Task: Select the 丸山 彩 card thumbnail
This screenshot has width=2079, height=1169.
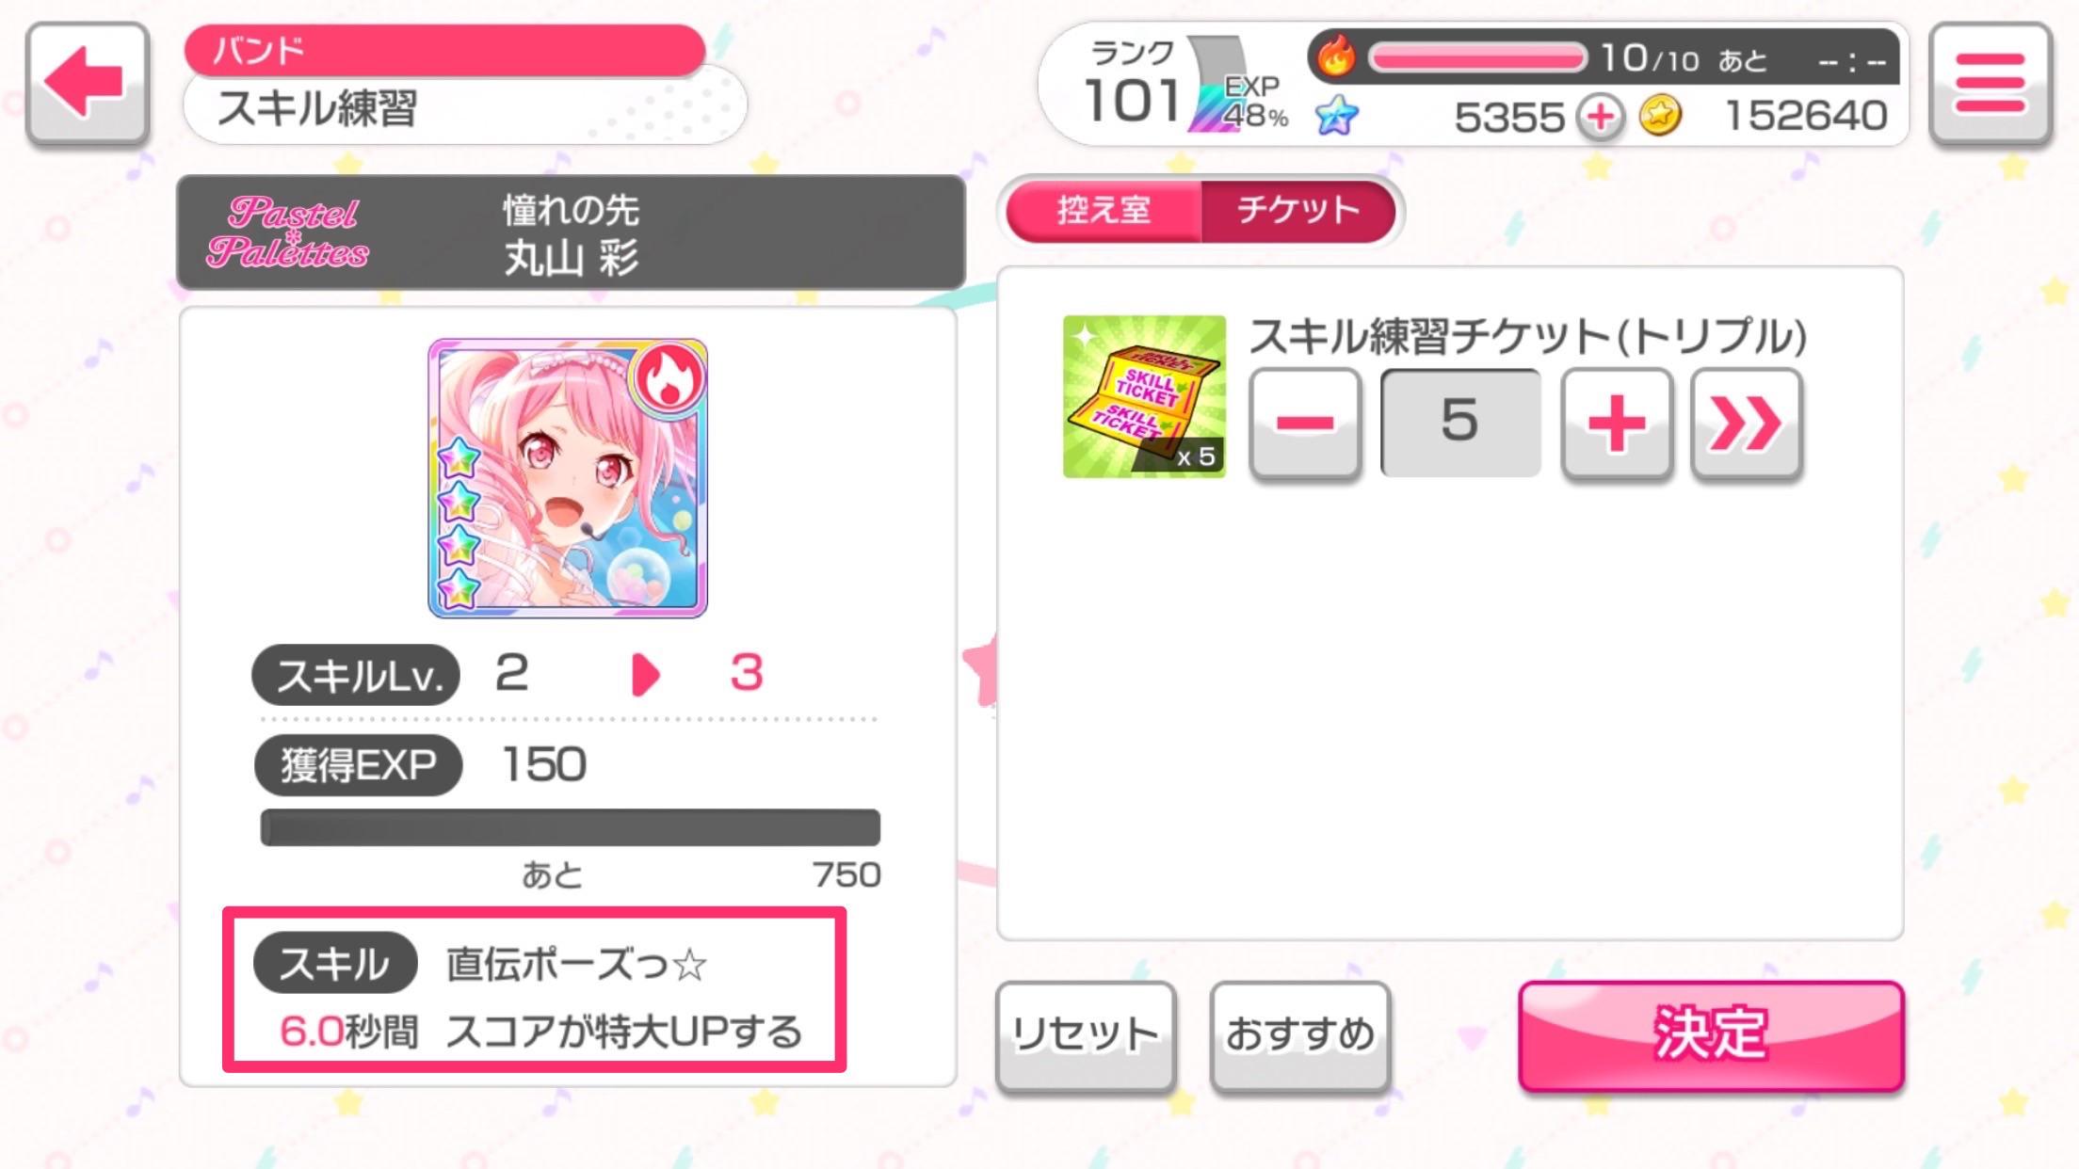Action: (568, 478)
